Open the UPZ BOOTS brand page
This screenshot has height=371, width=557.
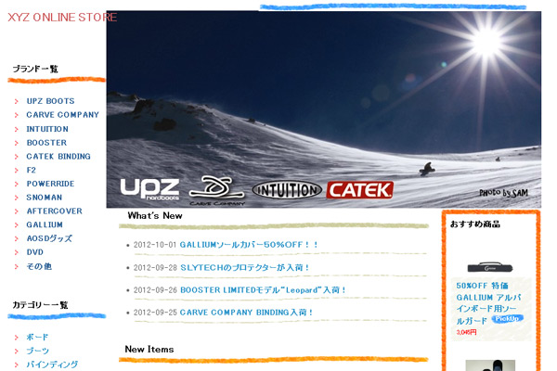point(50,101)
